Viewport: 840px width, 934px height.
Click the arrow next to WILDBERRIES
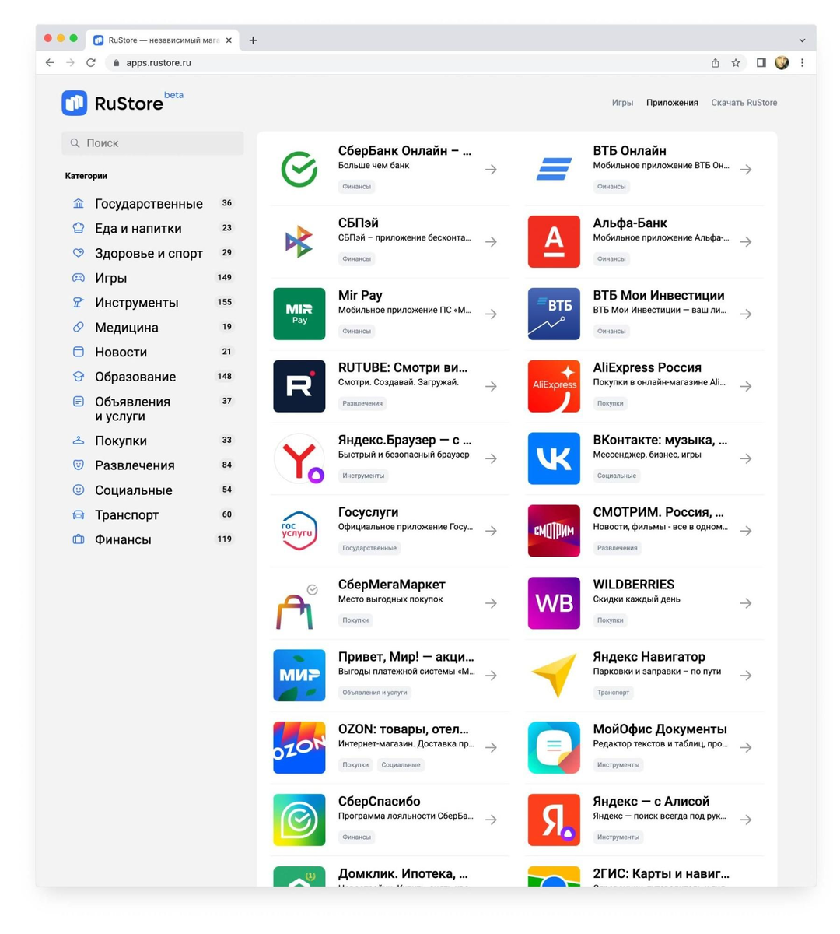[746, 603]
